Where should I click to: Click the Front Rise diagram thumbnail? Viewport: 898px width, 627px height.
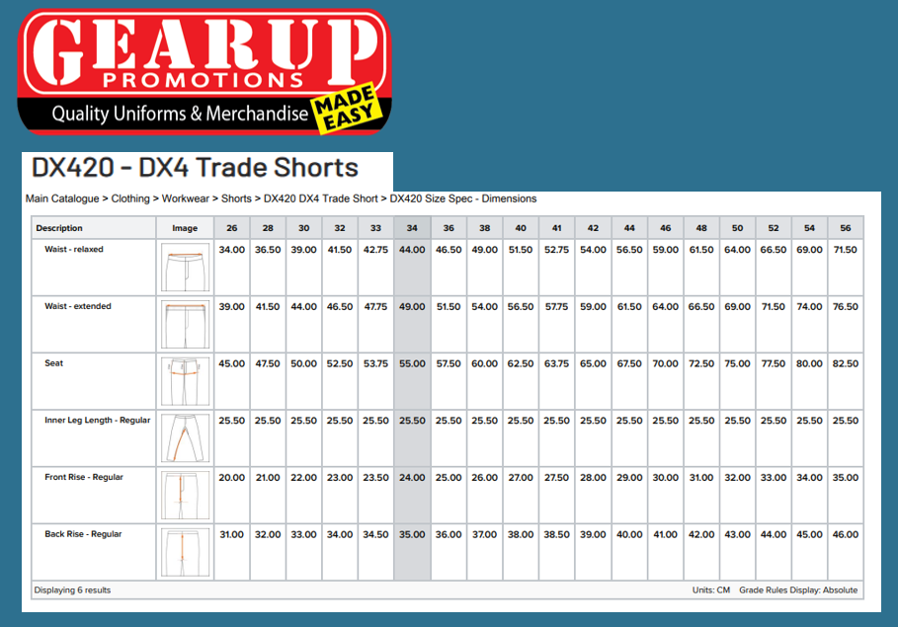coord(185,495)
